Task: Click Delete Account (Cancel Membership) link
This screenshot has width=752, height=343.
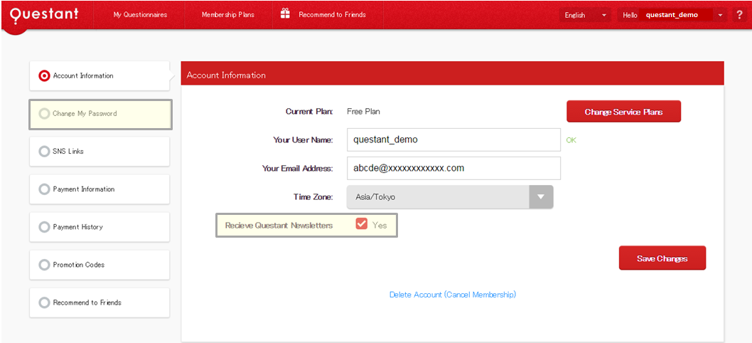Action: tap(453, 295)
